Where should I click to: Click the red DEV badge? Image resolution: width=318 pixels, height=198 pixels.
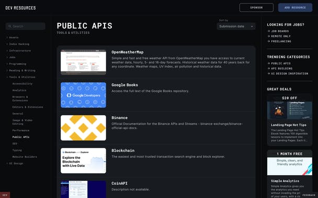(x=5, y=195)
